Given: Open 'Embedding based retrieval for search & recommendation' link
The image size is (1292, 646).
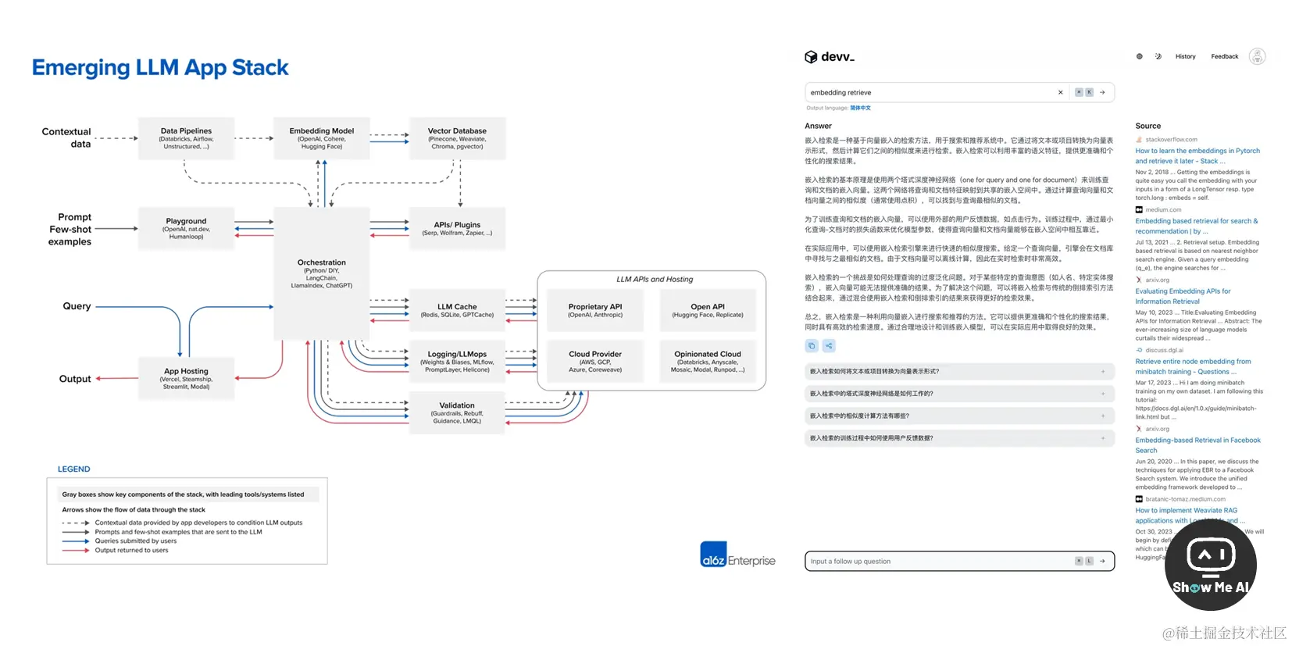Looking at the screenshot, I should coord(1197,226).
